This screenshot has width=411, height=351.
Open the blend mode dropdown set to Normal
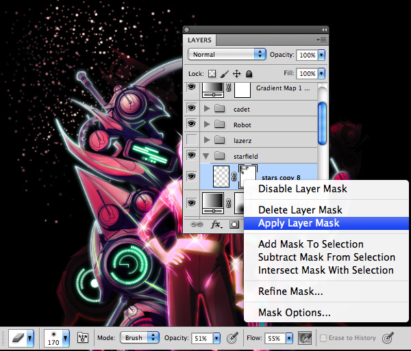point(227,55)
